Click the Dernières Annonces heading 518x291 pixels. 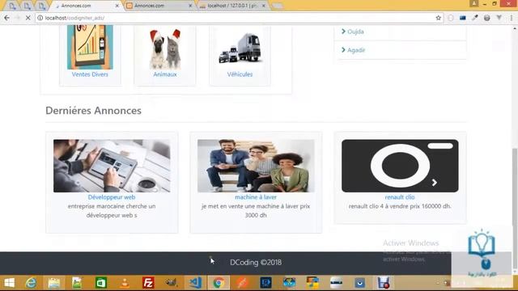tap(94, 111)
